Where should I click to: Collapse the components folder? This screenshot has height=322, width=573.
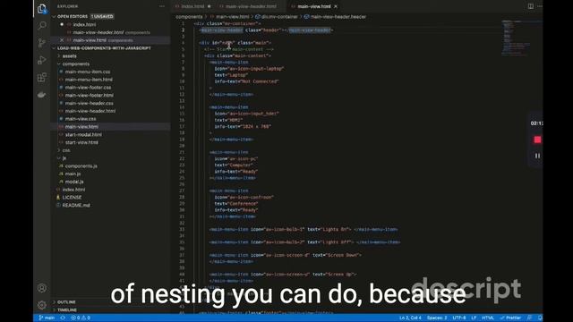click(x=75, y=64)
